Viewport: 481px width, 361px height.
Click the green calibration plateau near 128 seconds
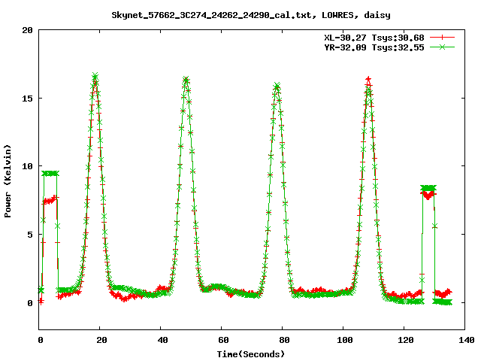[x=428, y=188]
